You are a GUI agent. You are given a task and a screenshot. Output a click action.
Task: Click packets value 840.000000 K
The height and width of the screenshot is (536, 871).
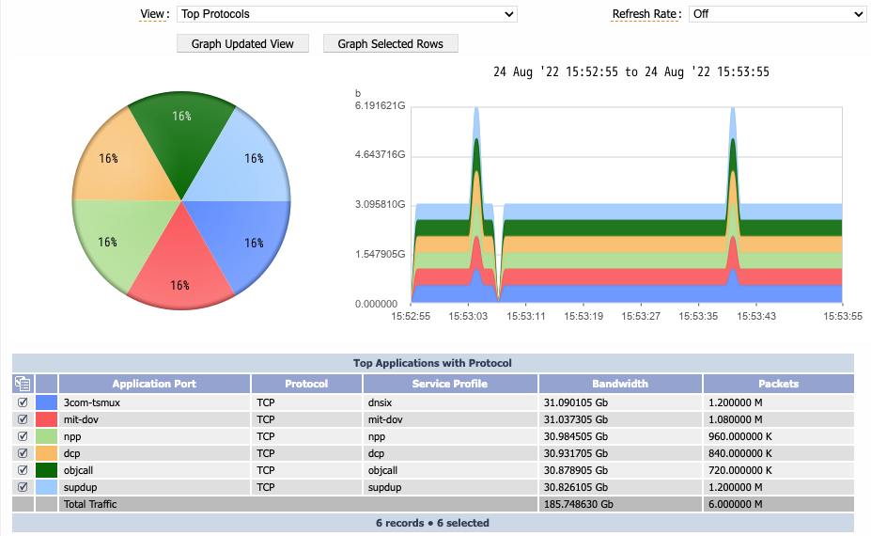(739, 453)
